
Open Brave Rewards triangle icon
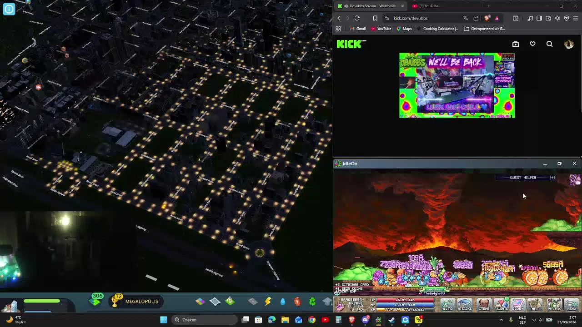click(x=497, y=18)
